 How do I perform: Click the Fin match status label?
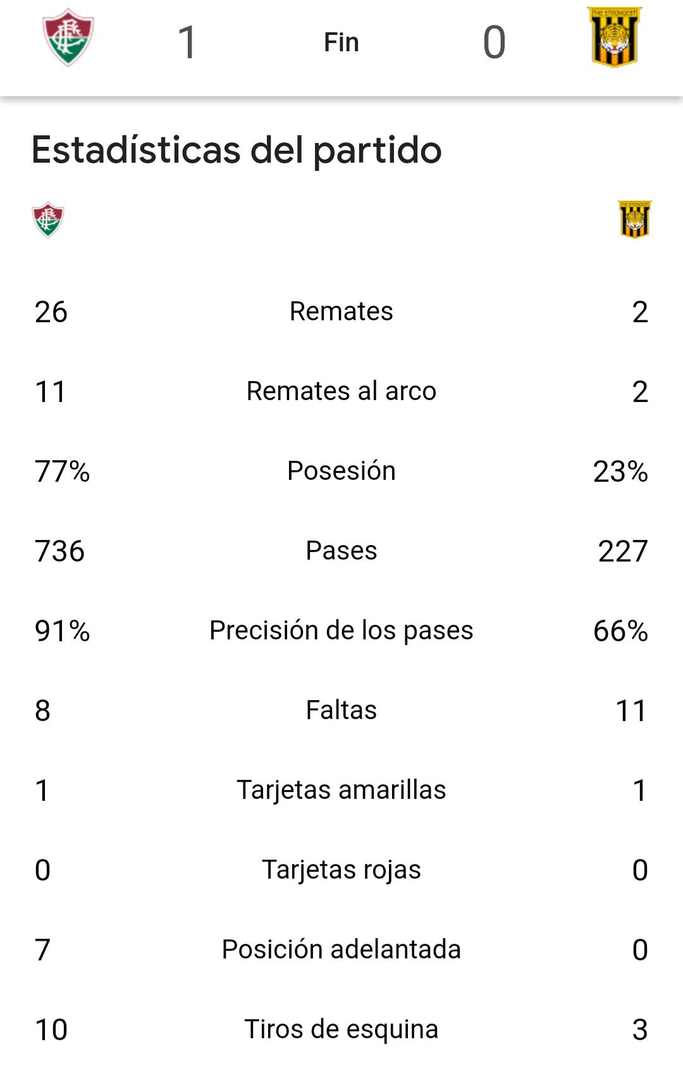pos(341,42)
